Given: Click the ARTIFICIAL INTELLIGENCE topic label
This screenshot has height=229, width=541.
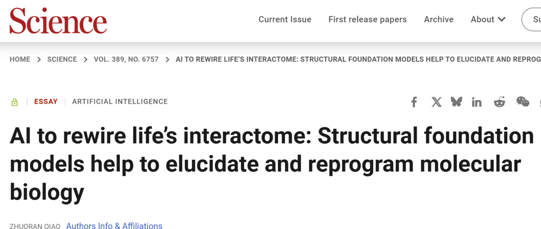Looking at the screenshot, I should click(x=120, y=101).
